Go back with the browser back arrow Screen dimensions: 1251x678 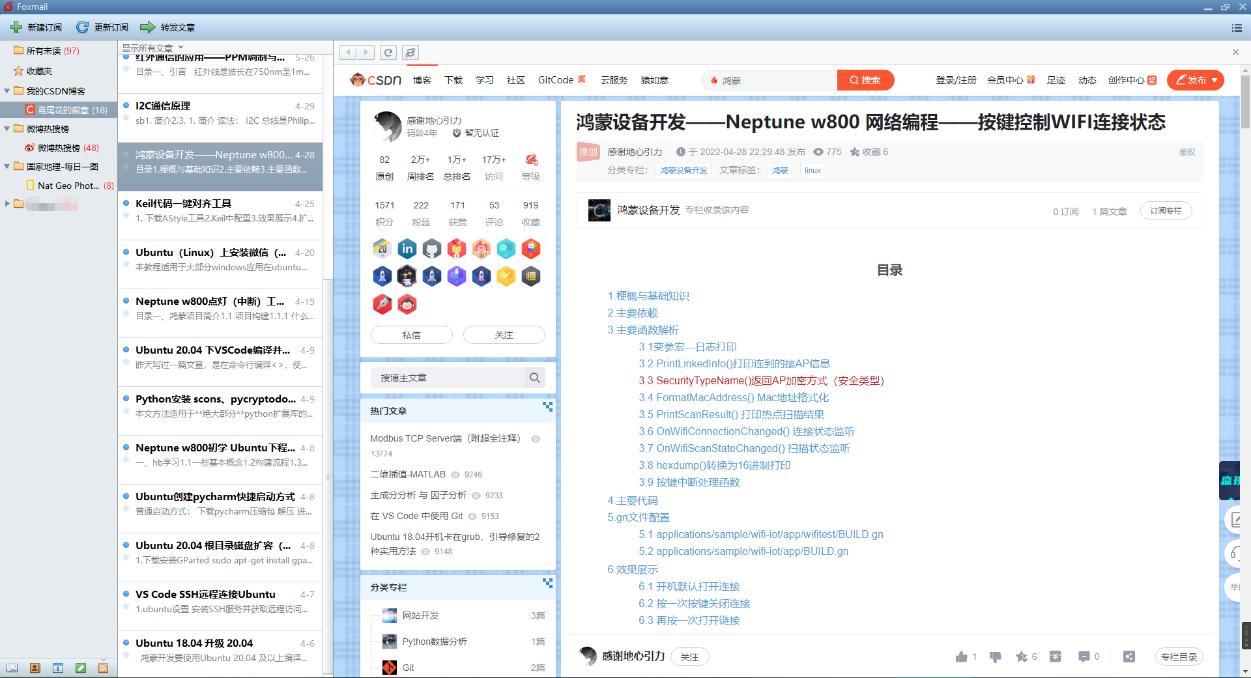pyautogui.click(x=349, y=52)
